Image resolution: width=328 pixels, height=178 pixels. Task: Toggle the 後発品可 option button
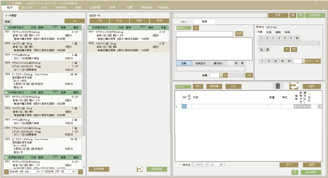coord(201,63)
